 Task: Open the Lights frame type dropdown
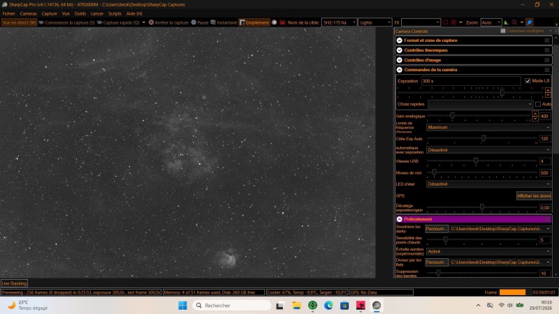coord(375,22)
